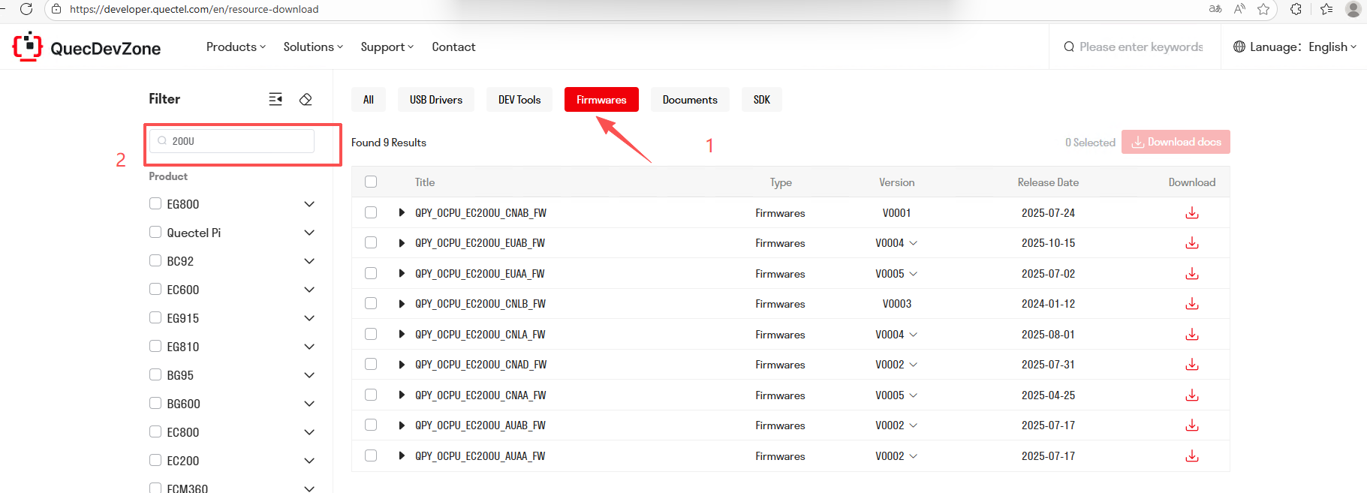The image size is (1367, 493).
Task: Expand the EC600 product category chevron
Action: click(309, 290)
